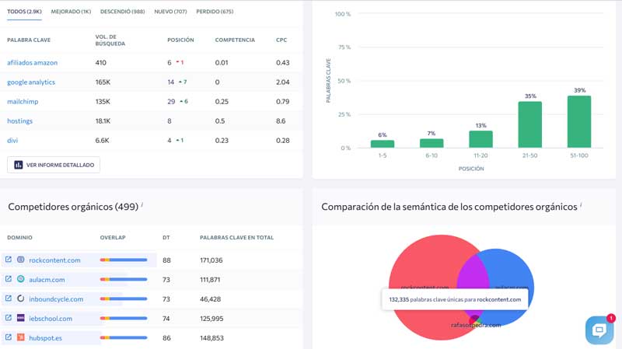Sort competitors by Overlap column header

tap(113, 237)
